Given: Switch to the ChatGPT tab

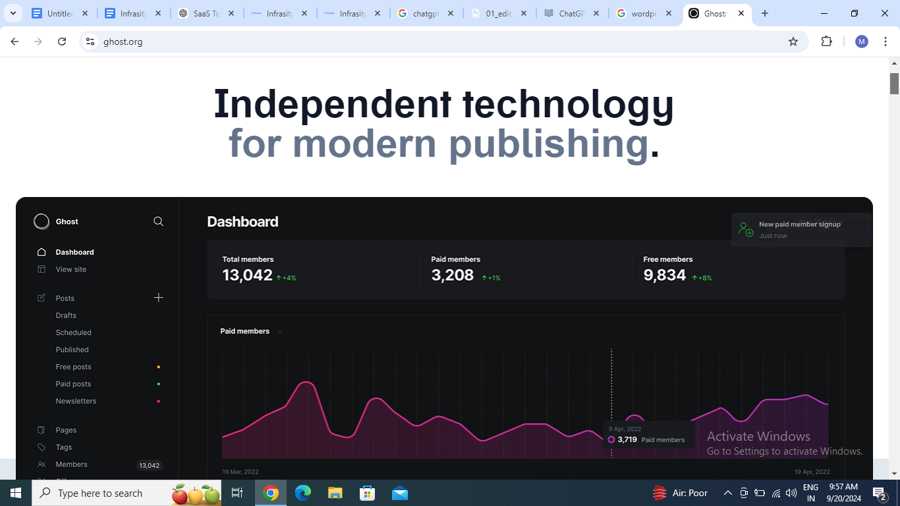Looking at the screenshot, I should point(572,13).
